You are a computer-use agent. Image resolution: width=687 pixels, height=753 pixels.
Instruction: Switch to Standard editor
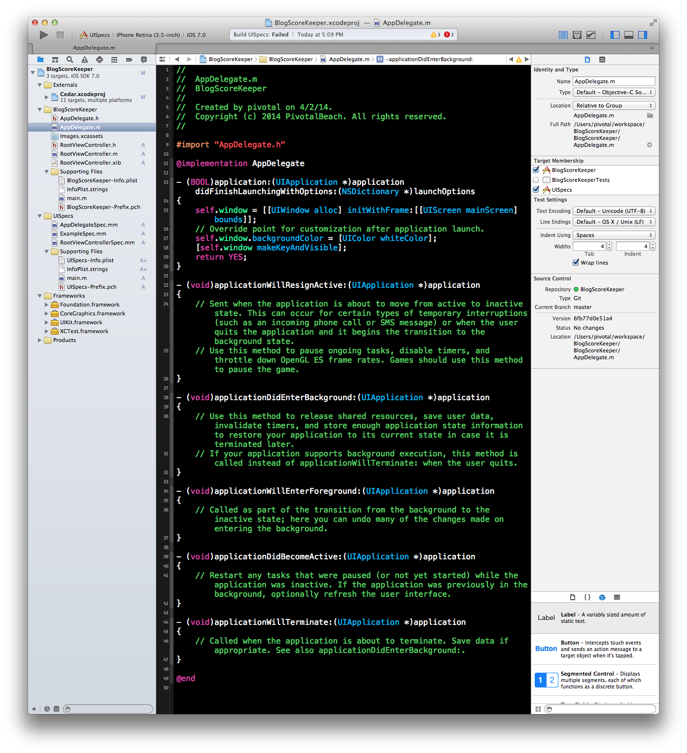563,35
